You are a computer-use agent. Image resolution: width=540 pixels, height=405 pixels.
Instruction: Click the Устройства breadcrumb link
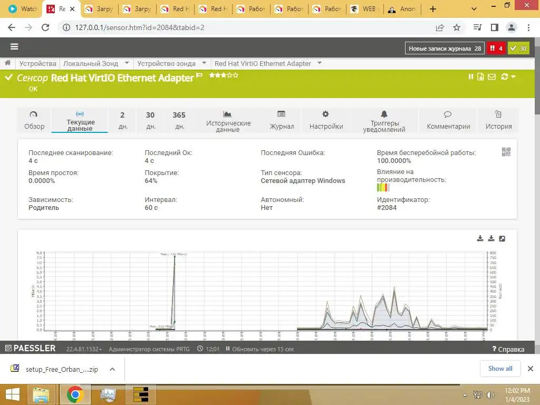[x=37, y=63]
